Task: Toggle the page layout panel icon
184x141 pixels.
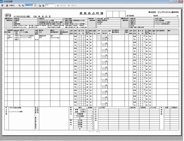Action: click(2, 5)
